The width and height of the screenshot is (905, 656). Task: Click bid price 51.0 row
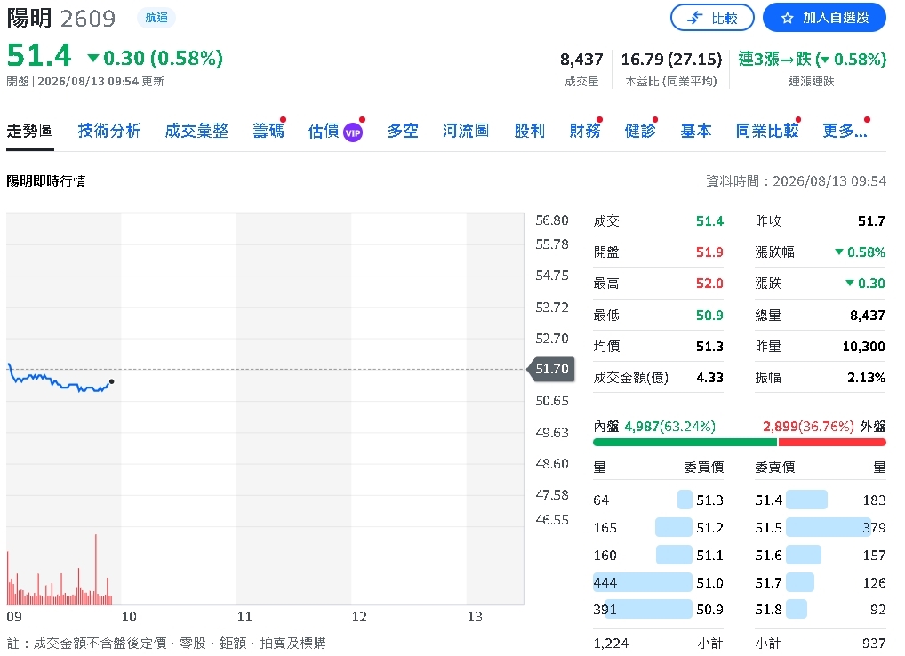click(658, 583)
